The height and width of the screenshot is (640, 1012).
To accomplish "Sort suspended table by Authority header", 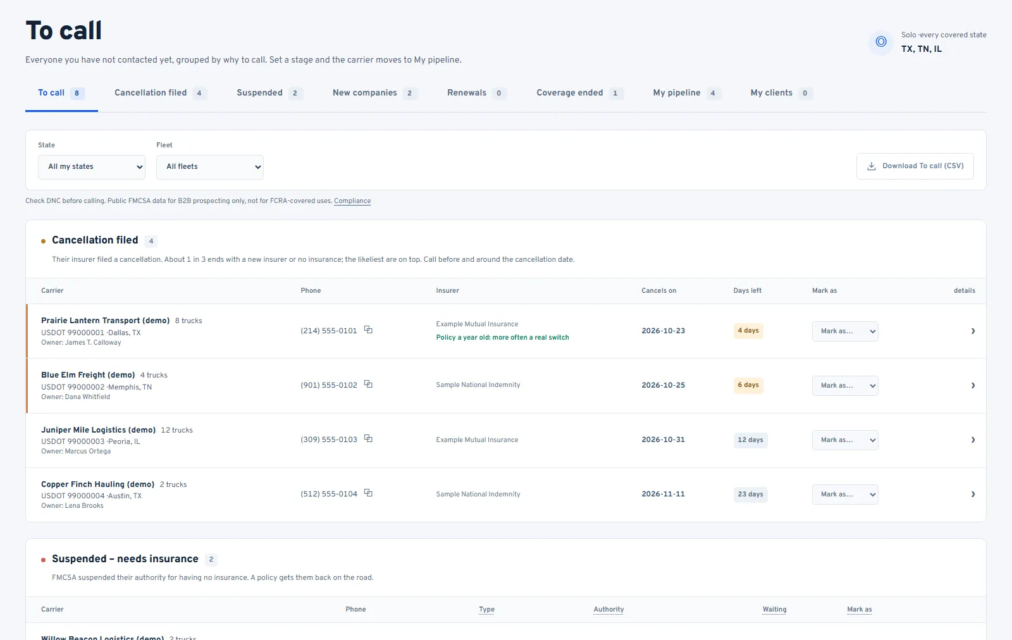I will pos(608,610).
